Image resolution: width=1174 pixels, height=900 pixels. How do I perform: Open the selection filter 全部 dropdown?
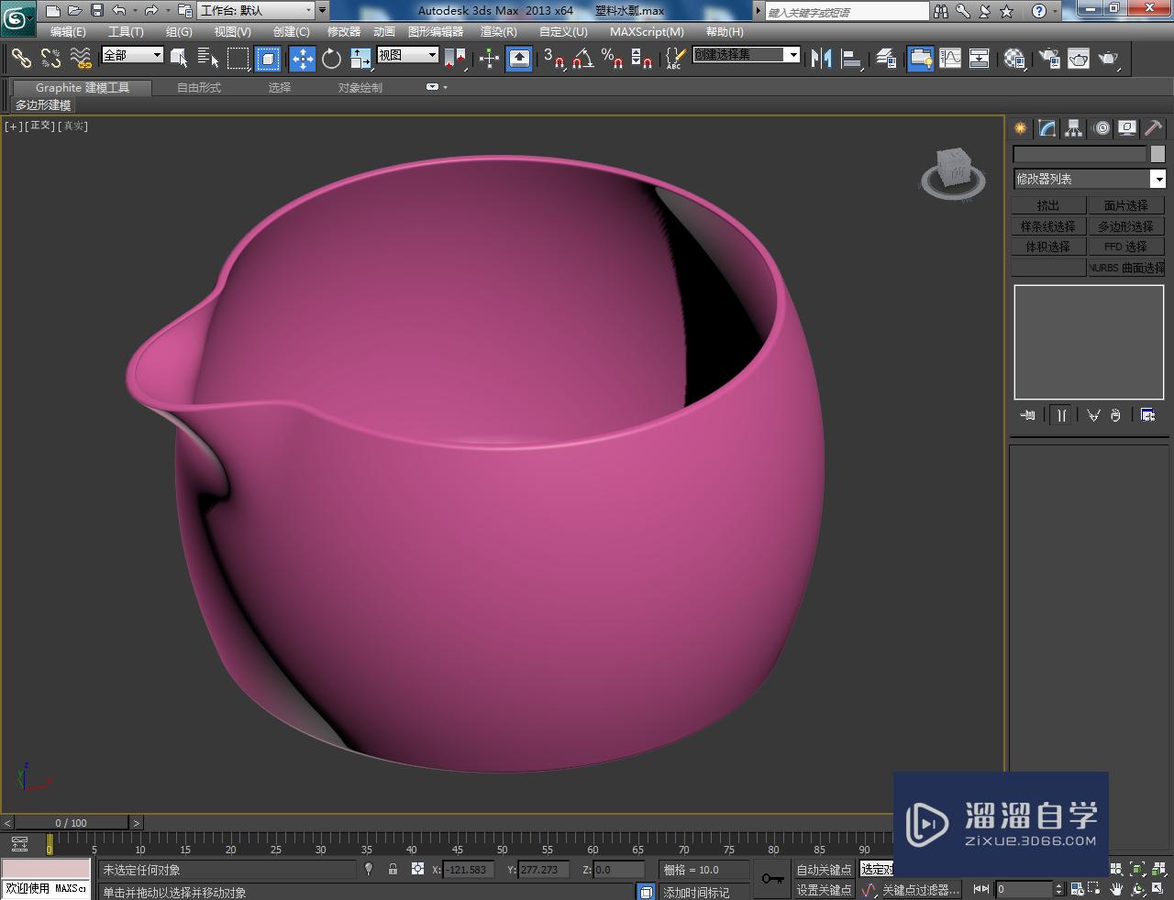tap(132, 55)
